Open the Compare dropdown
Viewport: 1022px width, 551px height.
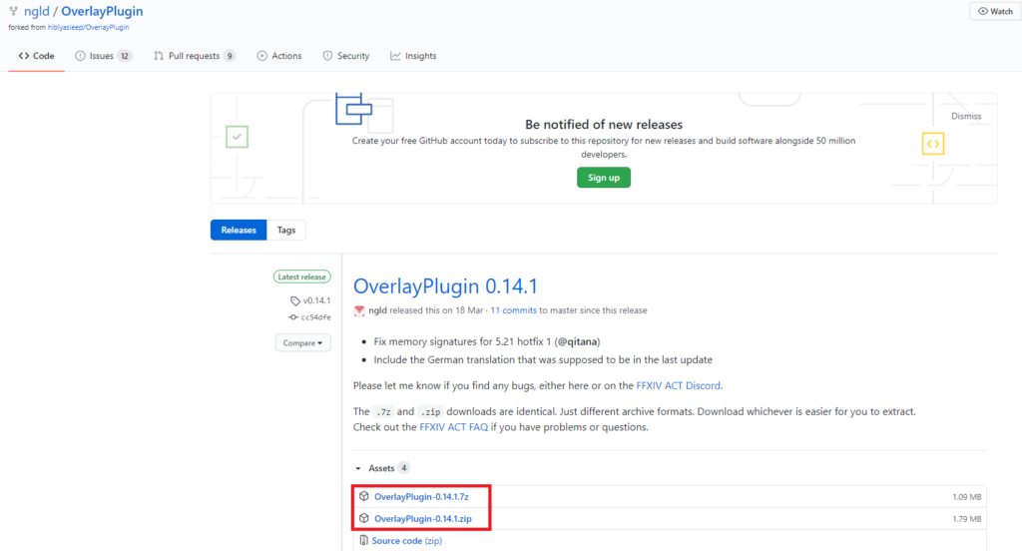pos(302,342)
